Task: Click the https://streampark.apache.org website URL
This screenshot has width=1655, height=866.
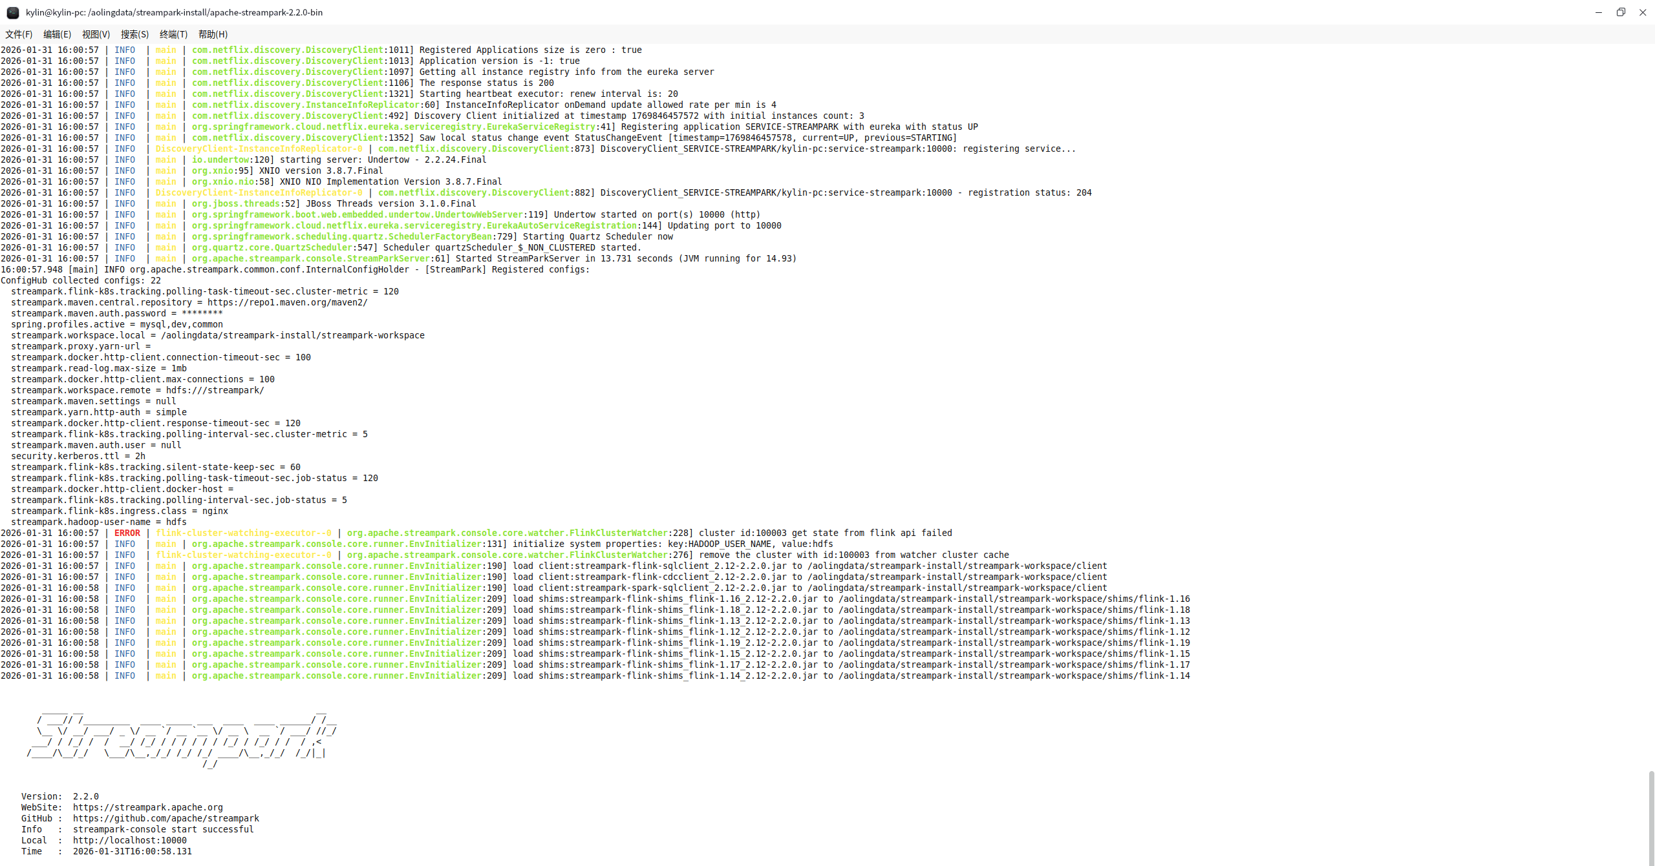Action: [x=147, y=807]
